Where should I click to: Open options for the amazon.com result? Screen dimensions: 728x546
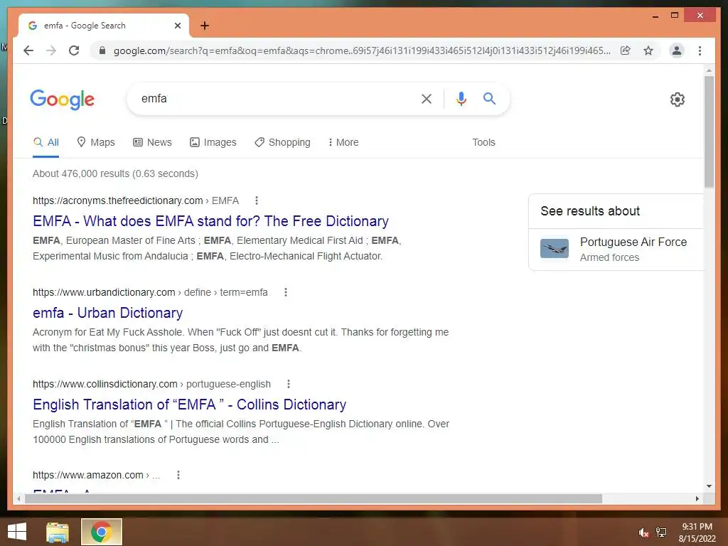point(178,475)
